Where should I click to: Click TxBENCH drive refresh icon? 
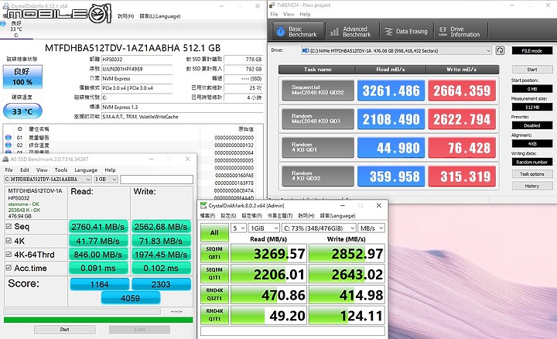click(501, 50)
